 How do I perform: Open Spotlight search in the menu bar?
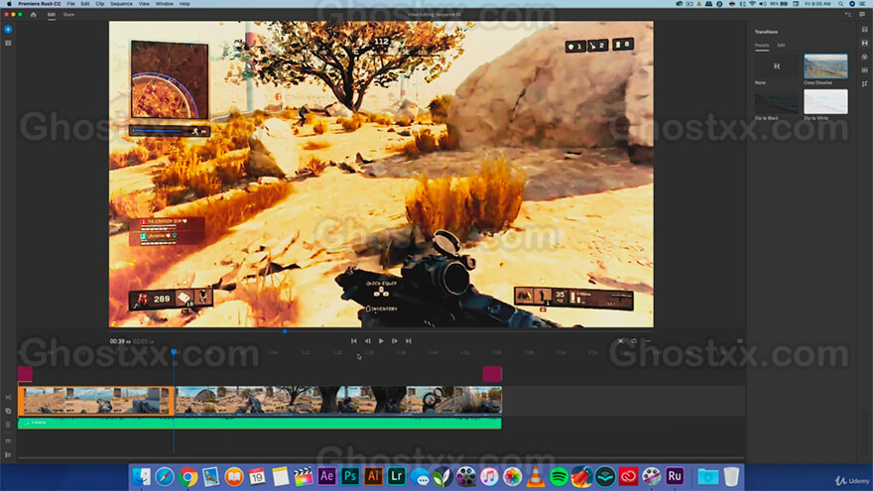840,4
